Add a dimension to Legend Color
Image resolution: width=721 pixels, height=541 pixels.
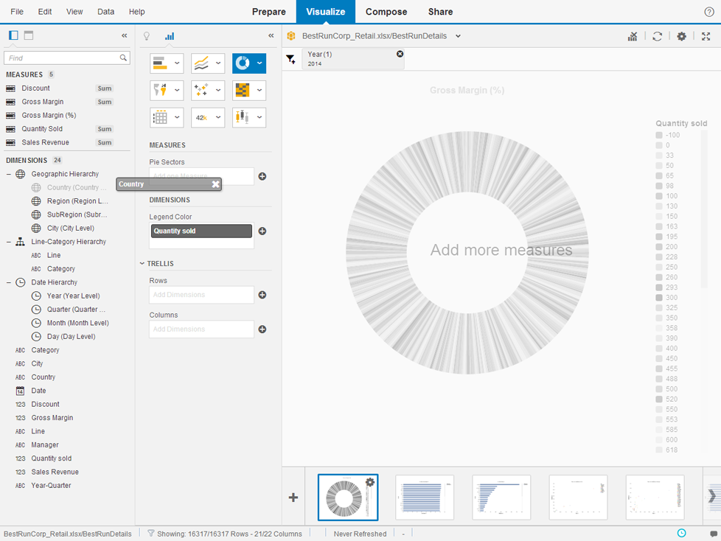click(x=262, y=231)
